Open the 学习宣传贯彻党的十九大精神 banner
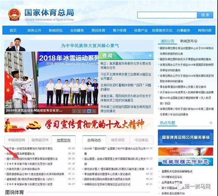The height and width of the screenshot is (196, 218). tap(79, 125)
